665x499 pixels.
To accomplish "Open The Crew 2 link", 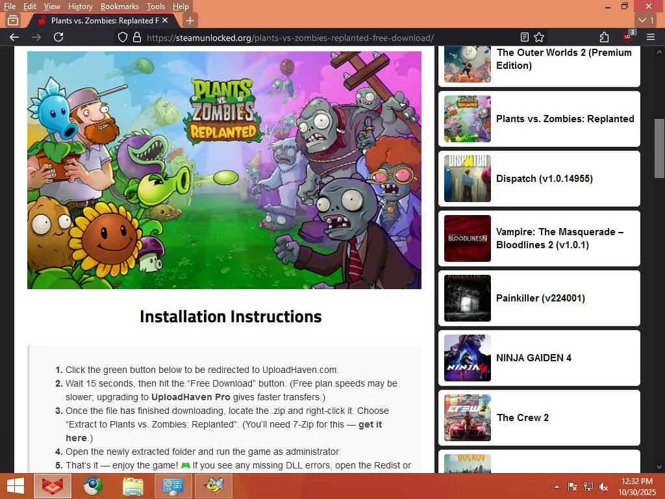I will tap(523, 418).
